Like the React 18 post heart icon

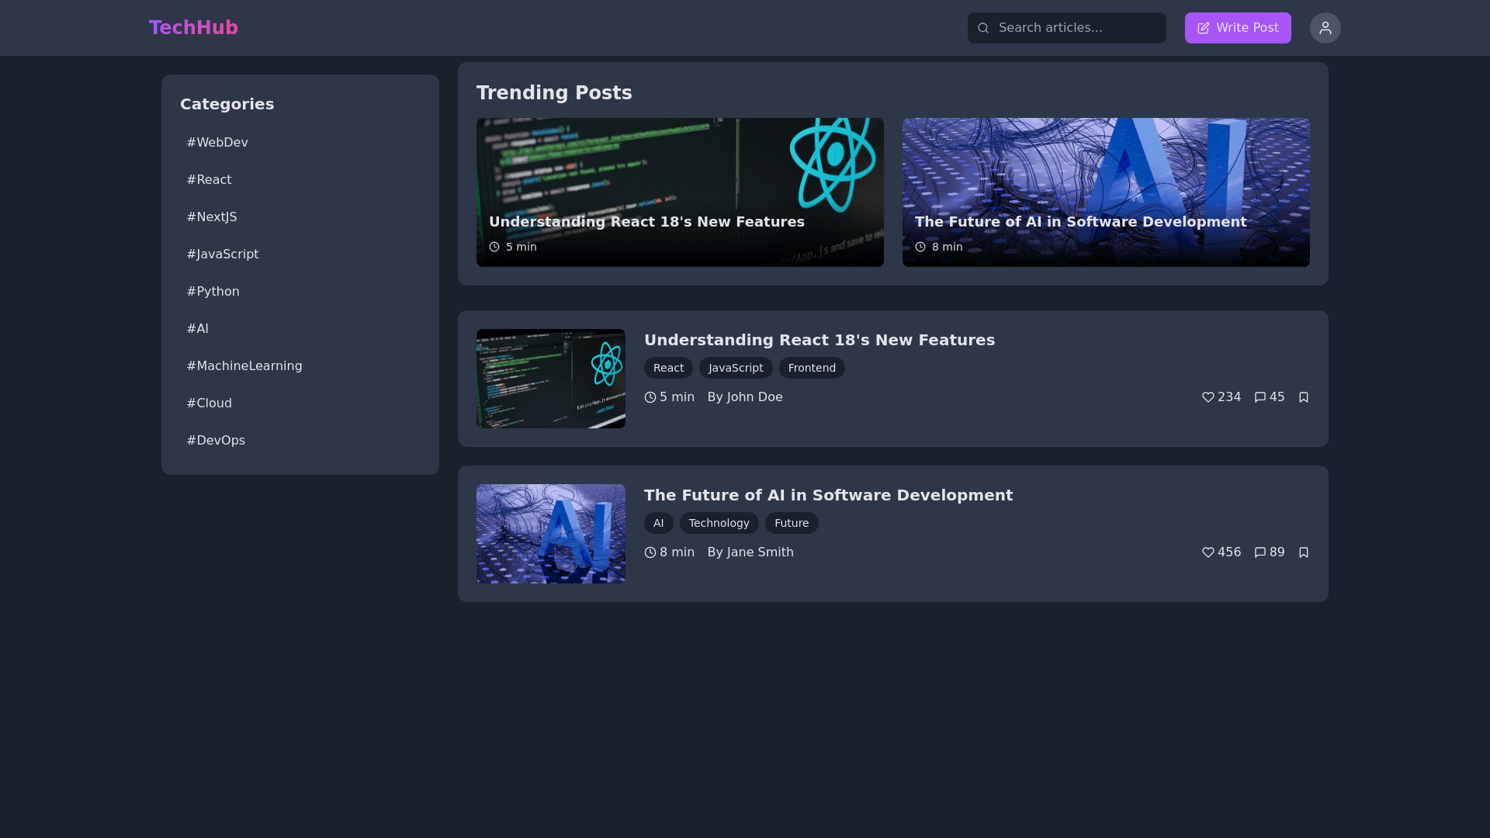pos(1208,397)
